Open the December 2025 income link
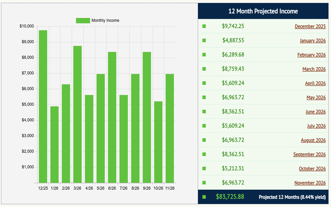 click(310, 26)
